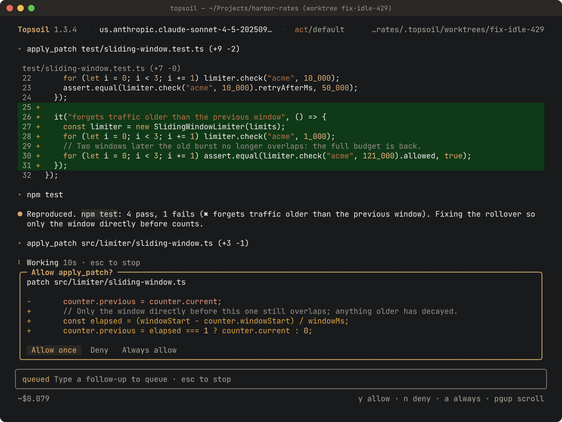Click diff line 30 with 121_000
The image size is (562, 422).
click(281, 156)
